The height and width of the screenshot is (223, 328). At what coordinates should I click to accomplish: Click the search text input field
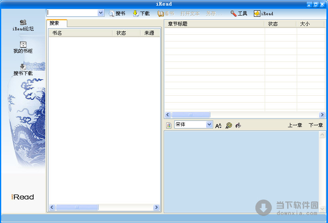tap(72, 13)
